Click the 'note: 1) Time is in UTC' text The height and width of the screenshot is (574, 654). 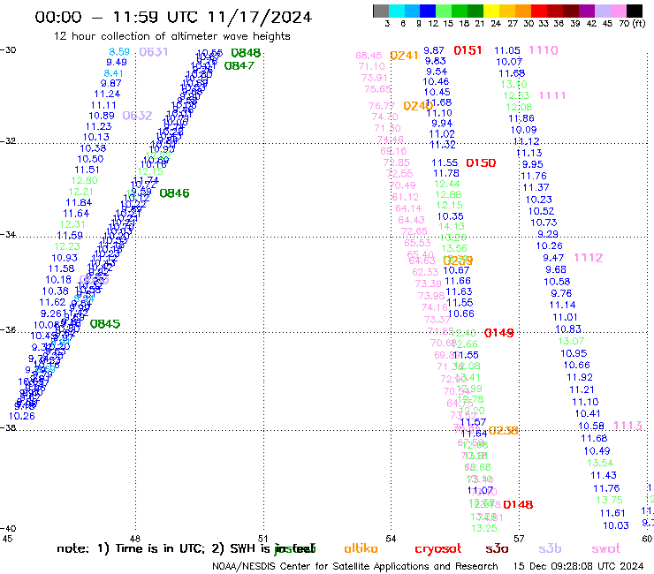point(131,548)
